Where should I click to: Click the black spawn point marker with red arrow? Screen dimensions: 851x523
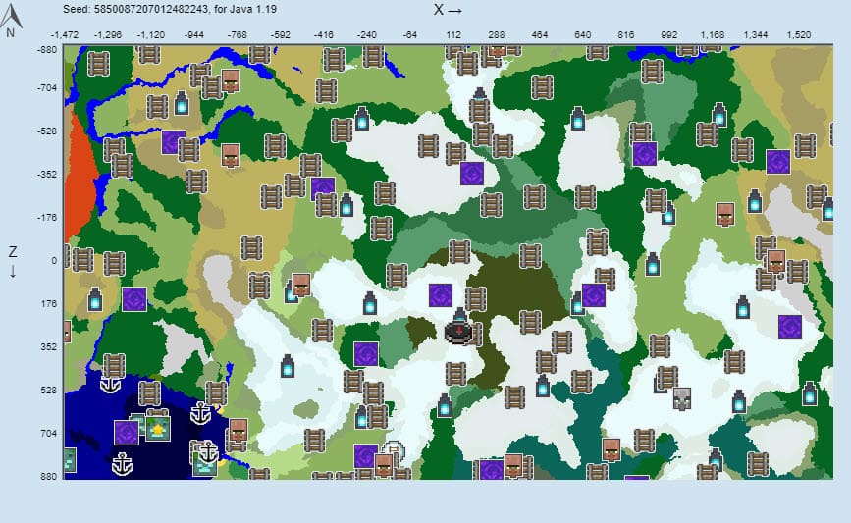[x=458, y=332]
